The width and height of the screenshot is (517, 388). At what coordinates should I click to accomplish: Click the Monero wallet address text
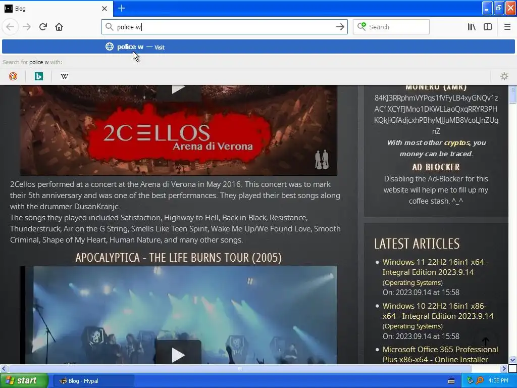tap(436, 115)
